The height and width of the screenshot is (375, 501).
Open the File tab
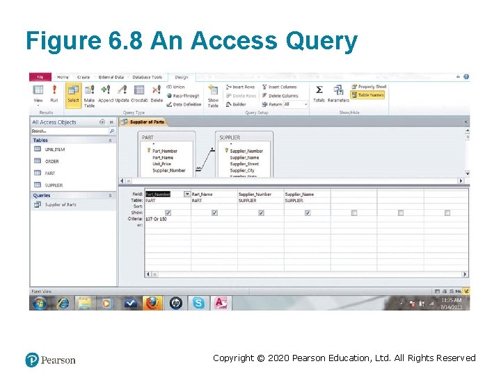click(x=40, y=77)
